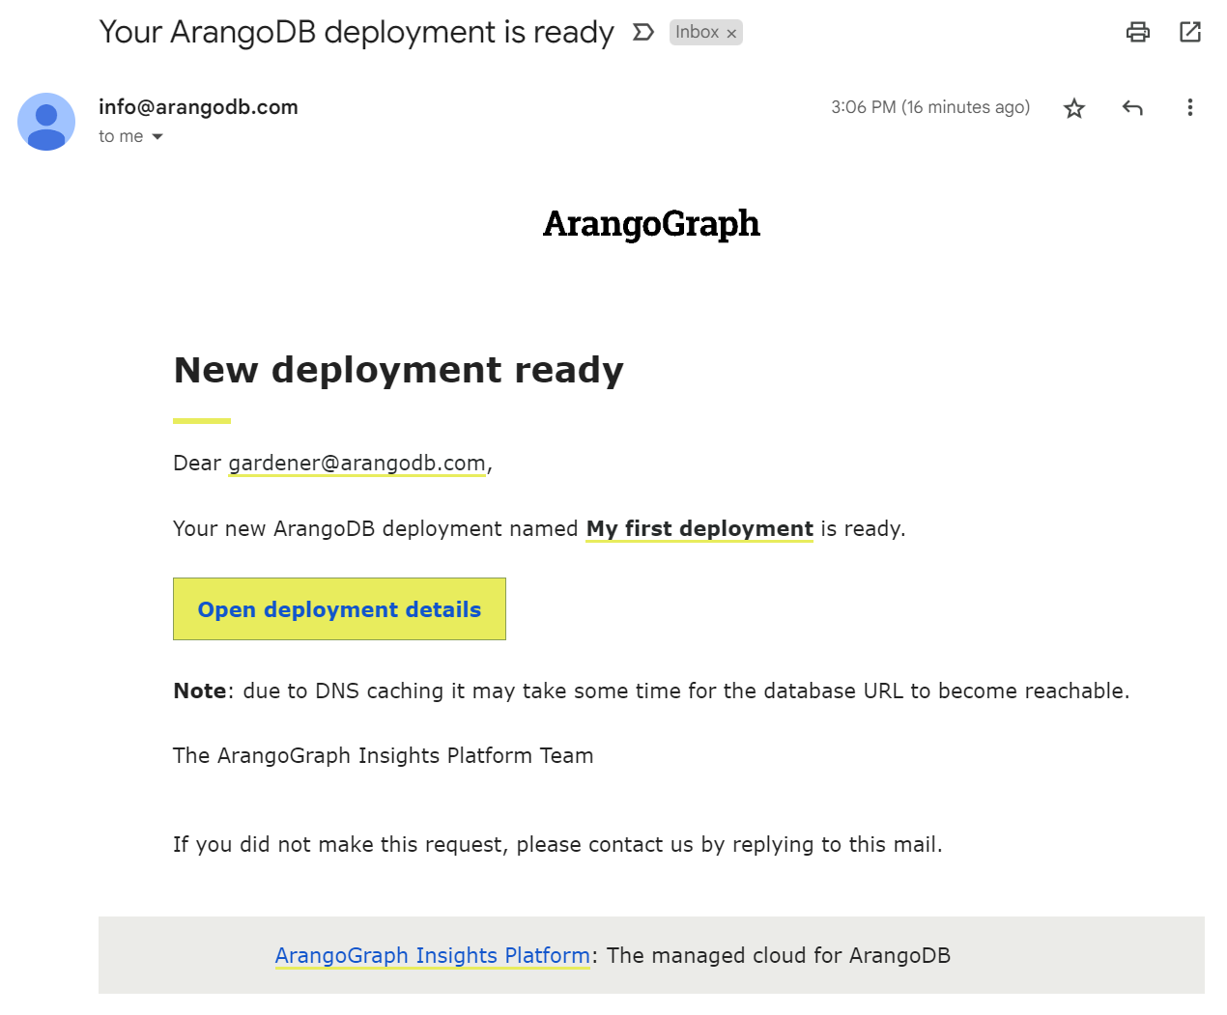
Task: Click 'The ArangoGraph Insights Platform Team' signature
Action: pyautogui.click(x=384, y=756)
